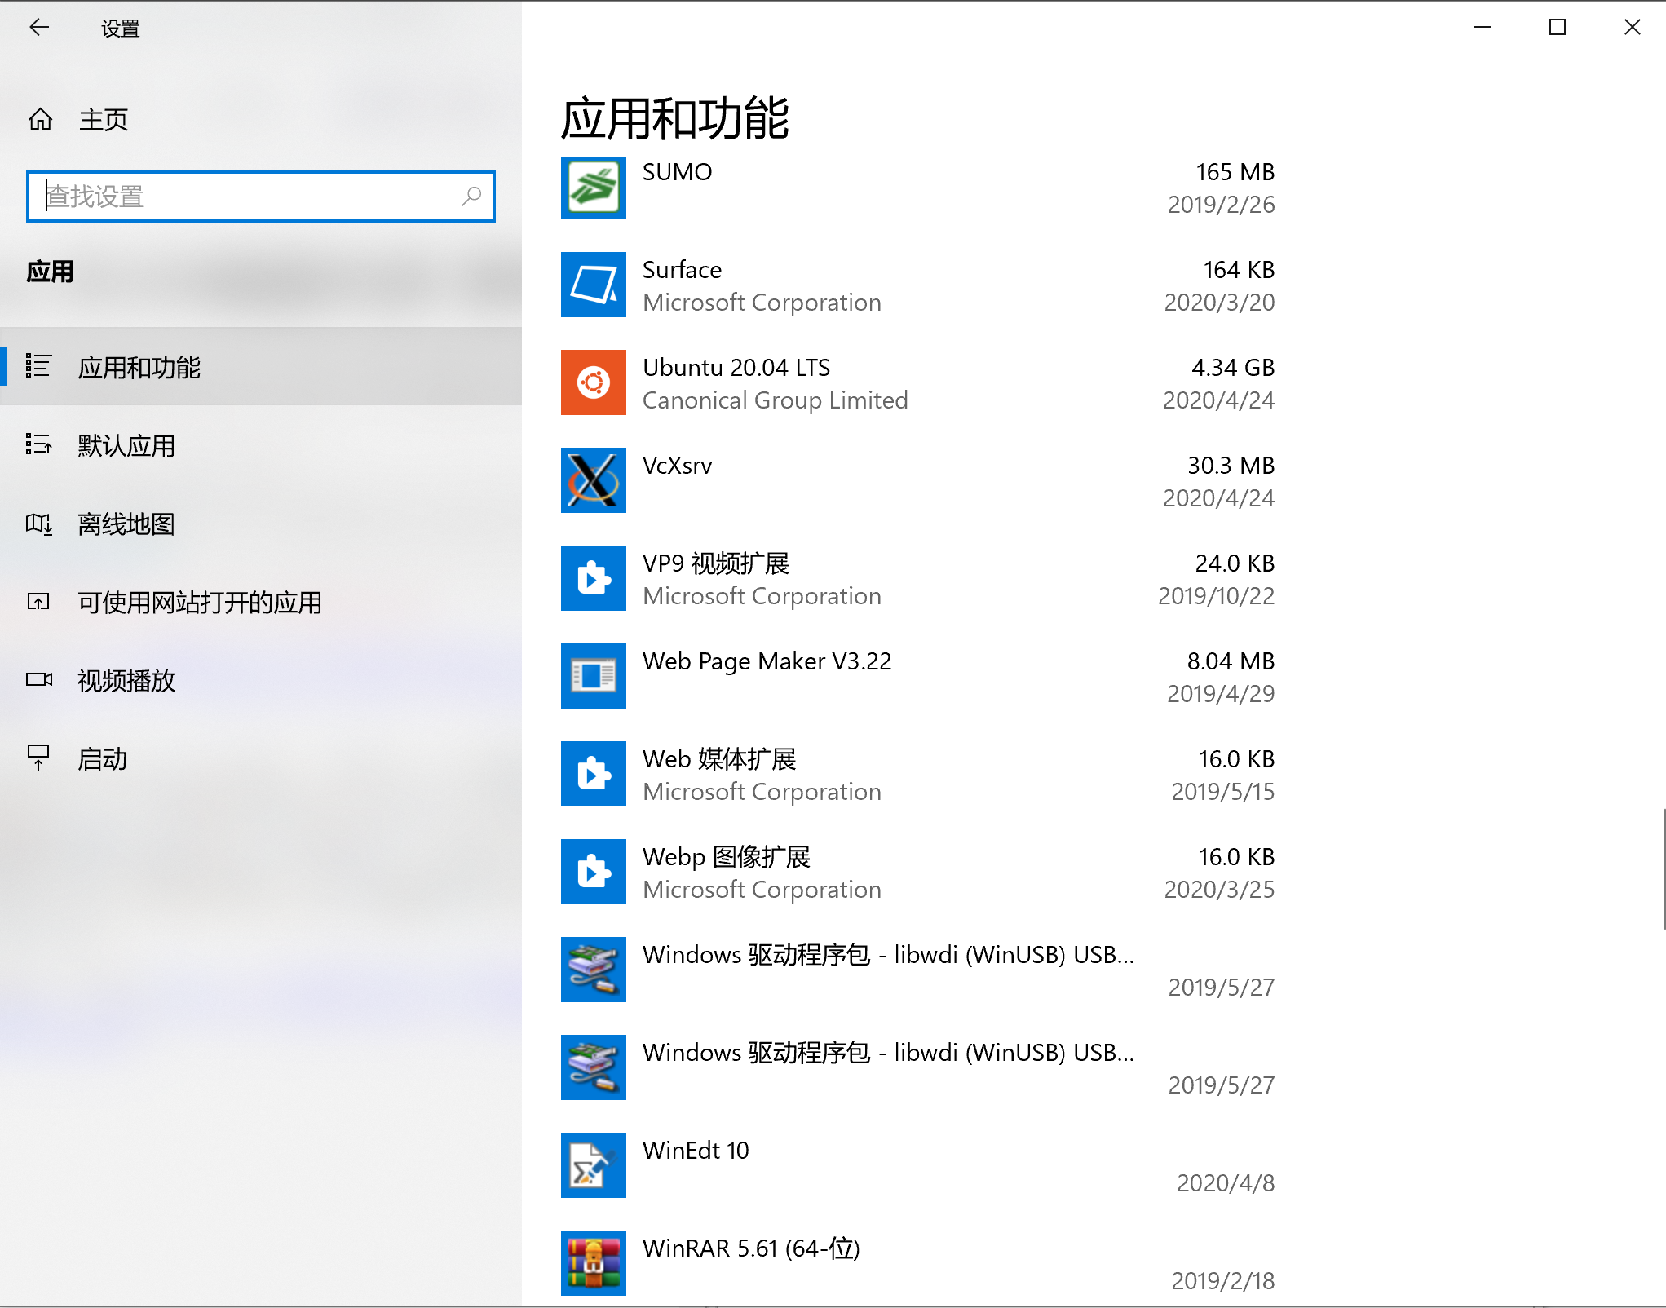This screenshot has height=1308, width=1666.
Task: Click the Webp 图像扩展 icon
Action: [594, 872]
